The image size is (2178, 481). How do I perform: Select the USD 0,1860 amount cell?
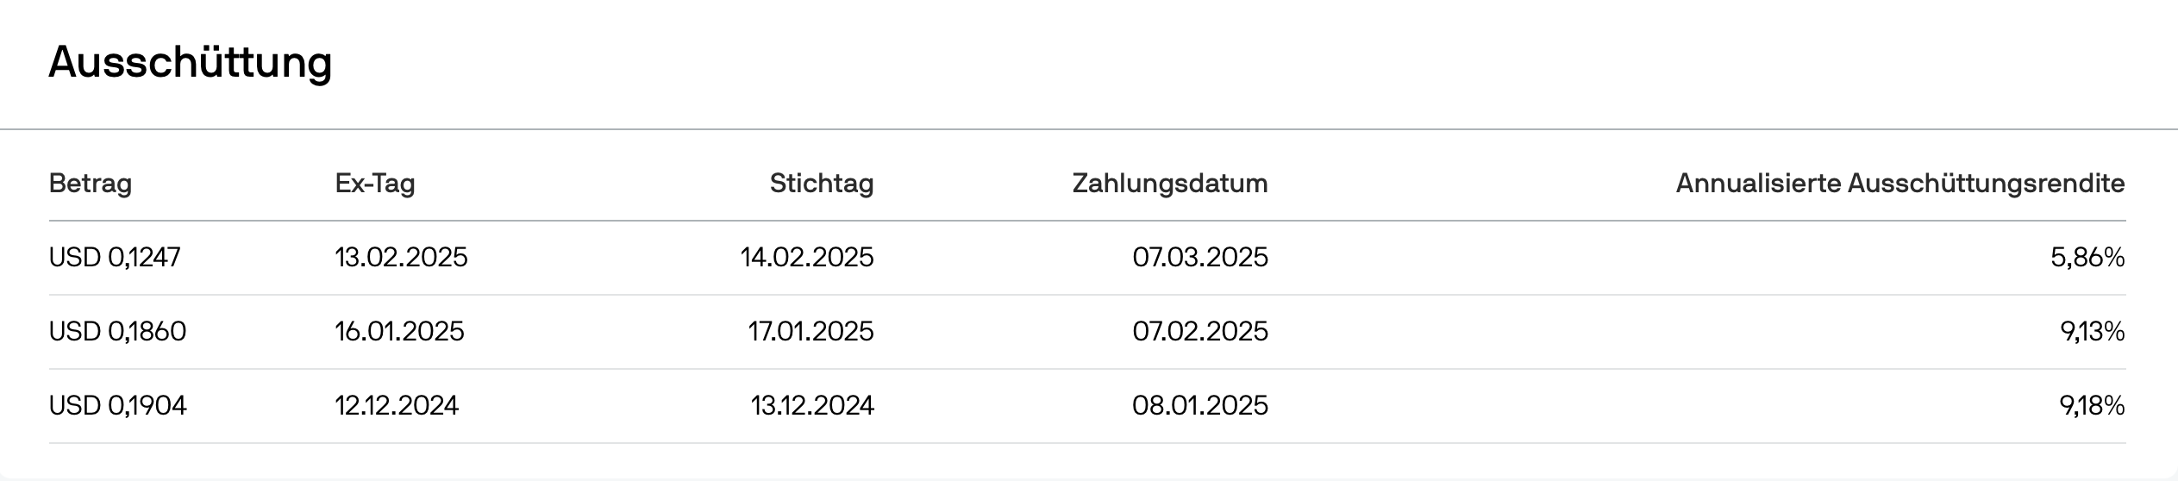(117, 332)
